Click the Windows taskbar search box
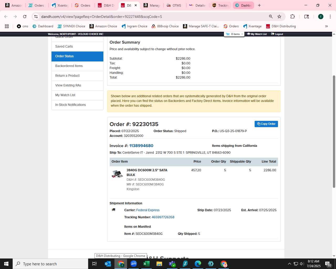Screen dimensions: 336x269 (50, 264)
